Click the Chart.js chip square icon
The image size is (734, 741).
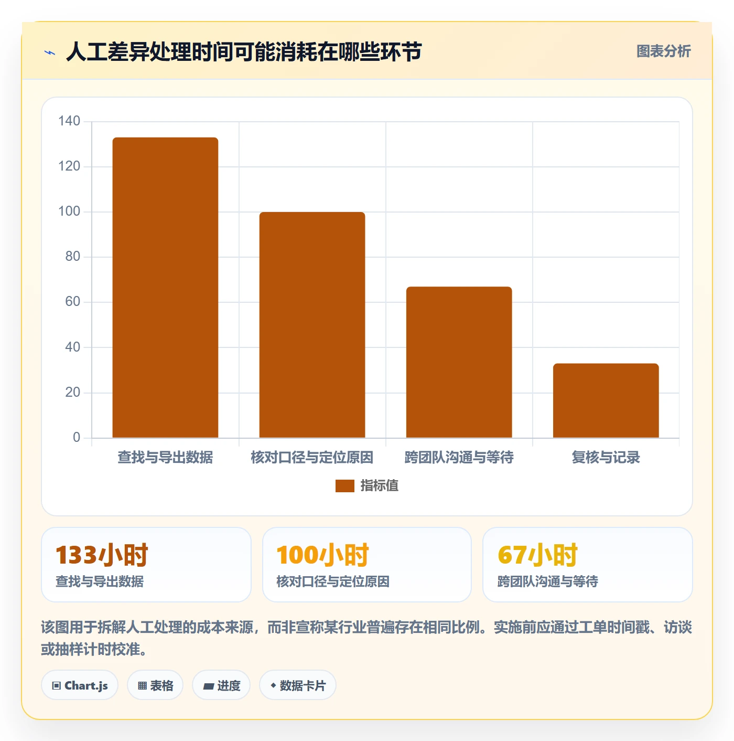(57, 686)
